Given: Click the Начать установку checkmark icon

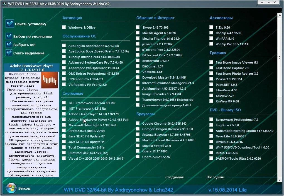Looking at the screenshot, I should (9, 24).
